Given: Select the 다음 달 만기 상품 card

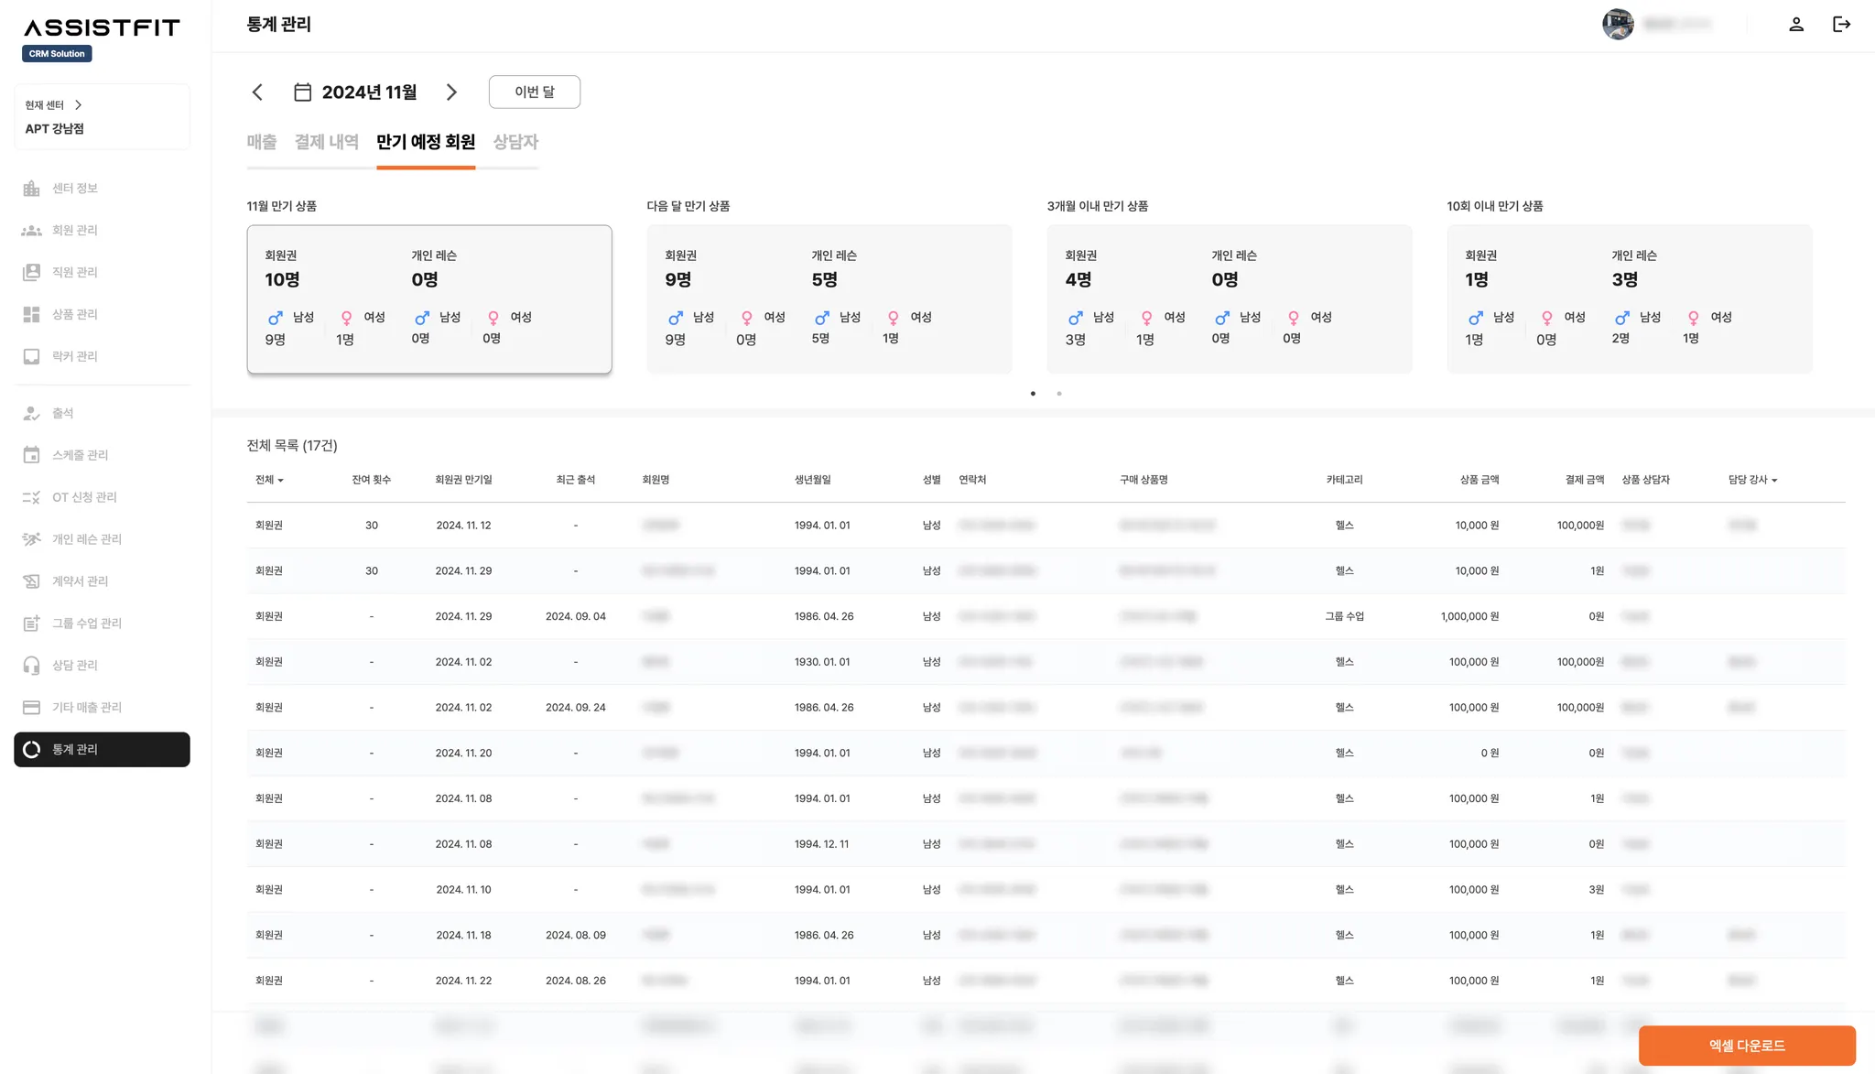Looking at the screenshot, I should [829, 298].
